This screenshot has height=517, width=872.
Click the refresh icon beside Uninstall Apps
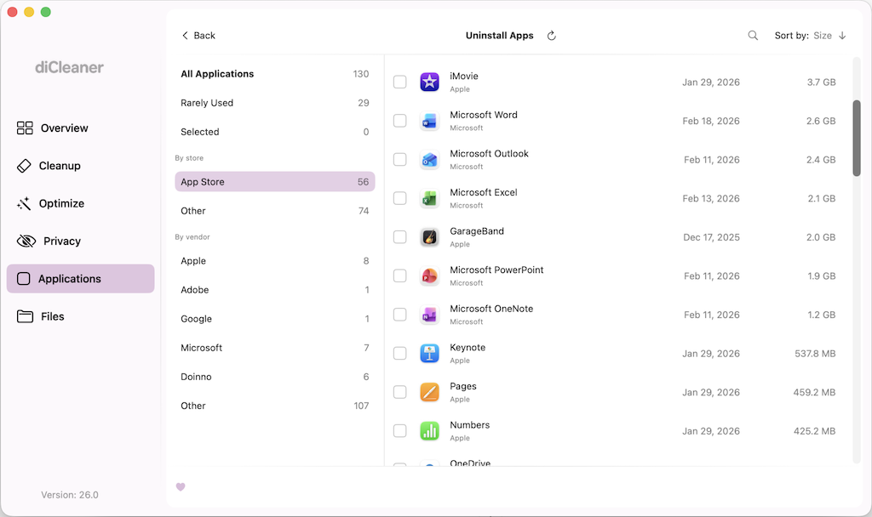(551, 36)
